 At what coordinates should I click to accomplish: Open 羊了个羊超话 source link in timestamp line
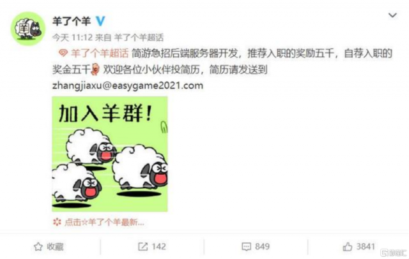139,38
